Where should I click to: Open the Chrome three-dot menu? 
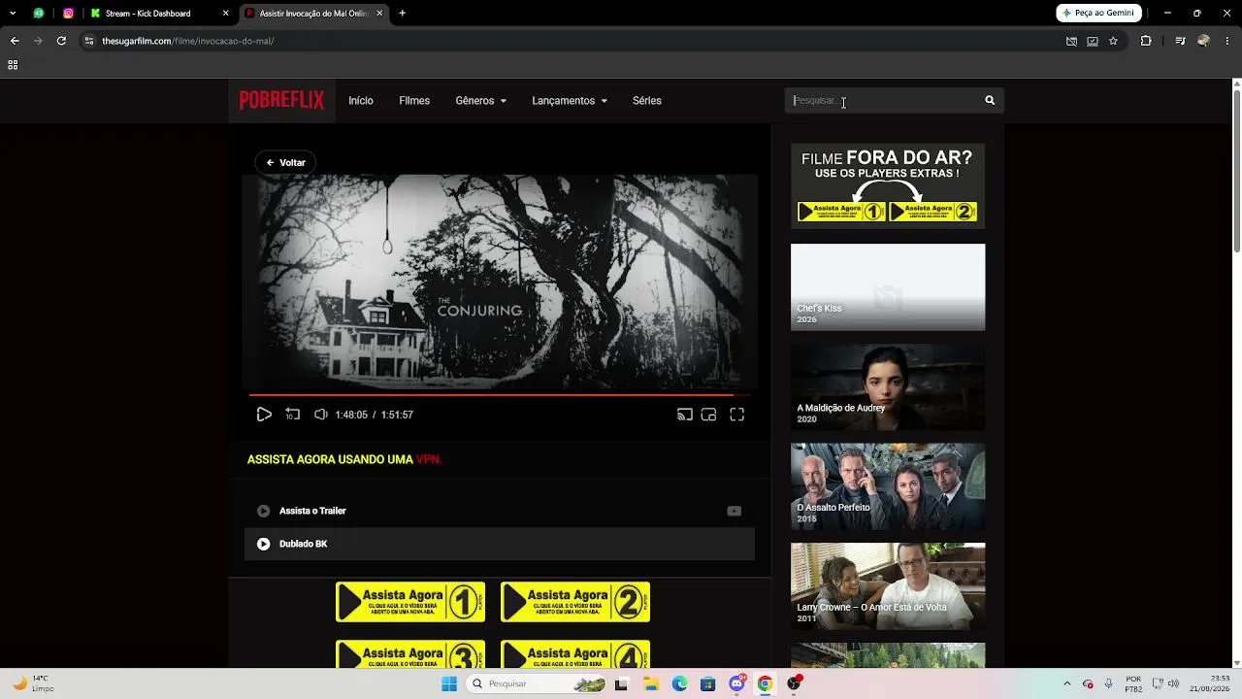[1227, 41]
